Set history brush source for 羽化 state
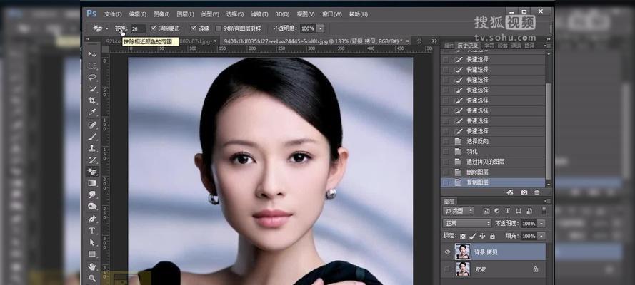 [x=446, y=152]
